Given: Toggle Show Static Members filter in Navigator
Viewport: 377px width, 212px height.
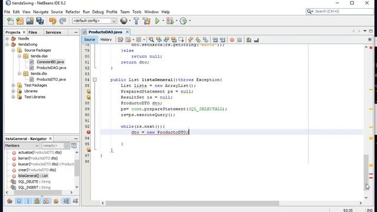Looking at the screenshot, I should (28, 201).
